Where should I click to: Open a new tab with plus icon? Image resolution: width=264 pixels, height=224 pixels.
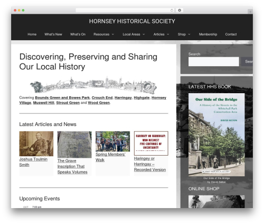[250, 12]
